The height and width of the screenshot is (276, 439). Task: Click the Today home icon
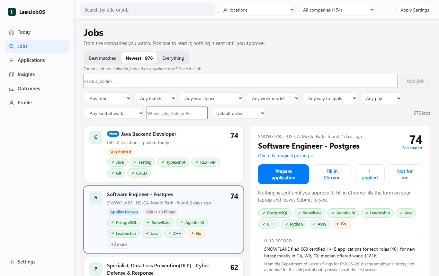(12, 32)
